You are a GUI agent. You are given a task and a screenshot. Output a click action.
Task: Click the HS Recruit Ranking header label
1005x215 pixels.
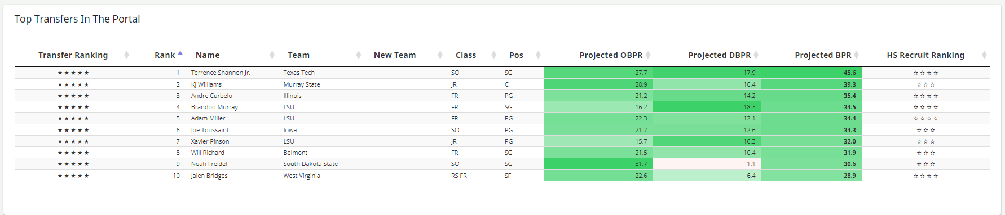pos(925,55)
